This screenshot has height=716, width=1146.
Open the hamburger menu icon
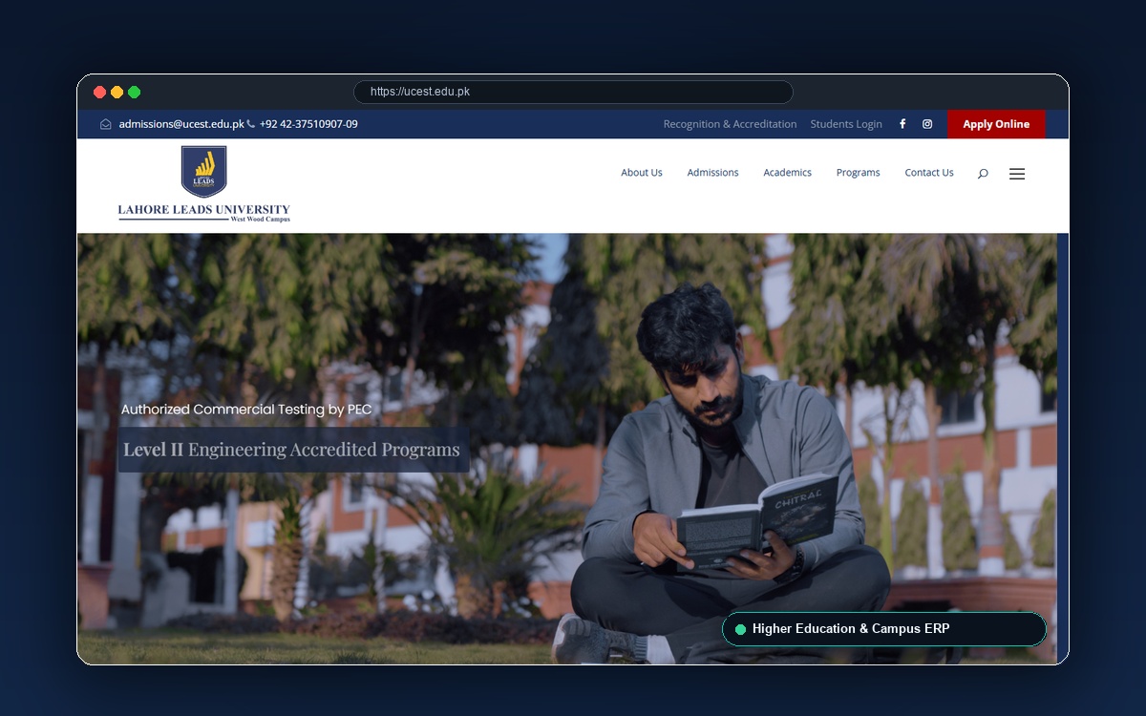click(1017, 174)
